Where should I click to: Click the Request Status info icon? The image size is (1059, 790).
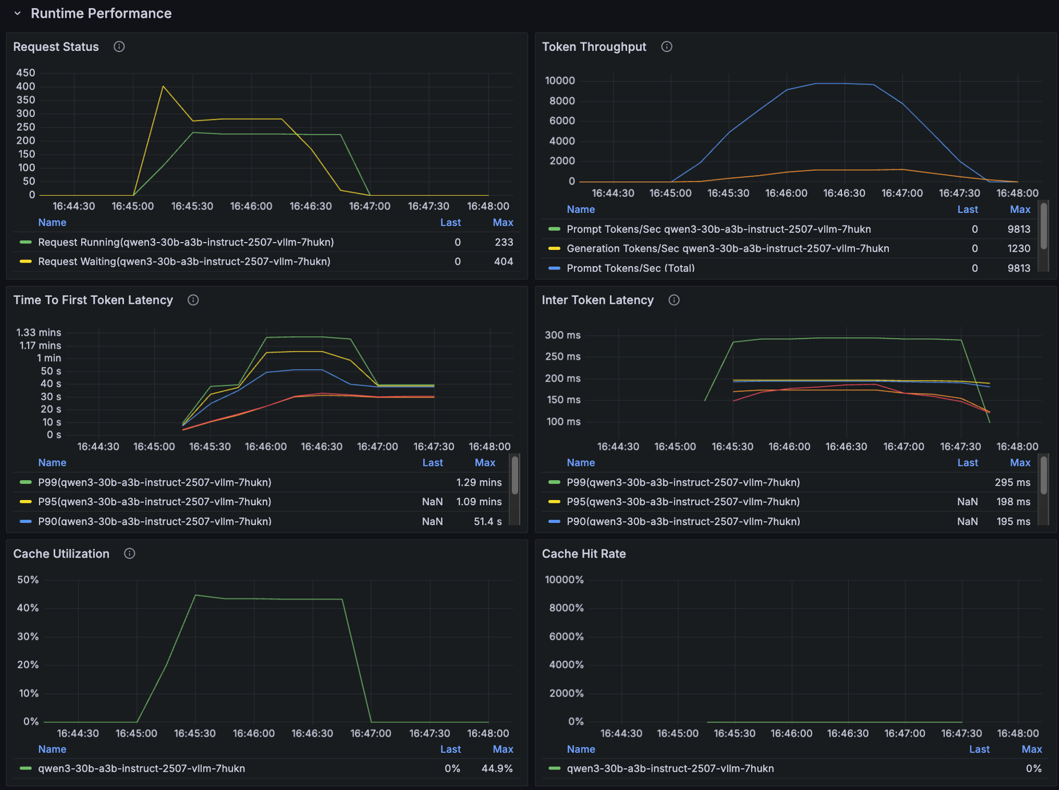(119, 47)
